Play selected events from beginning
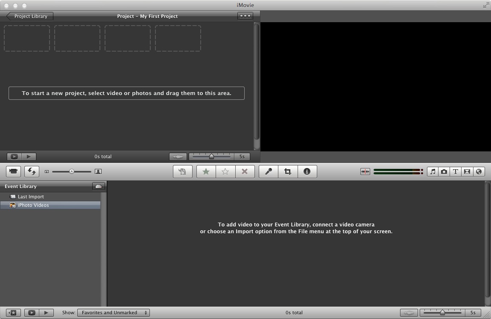 (47, 313)
